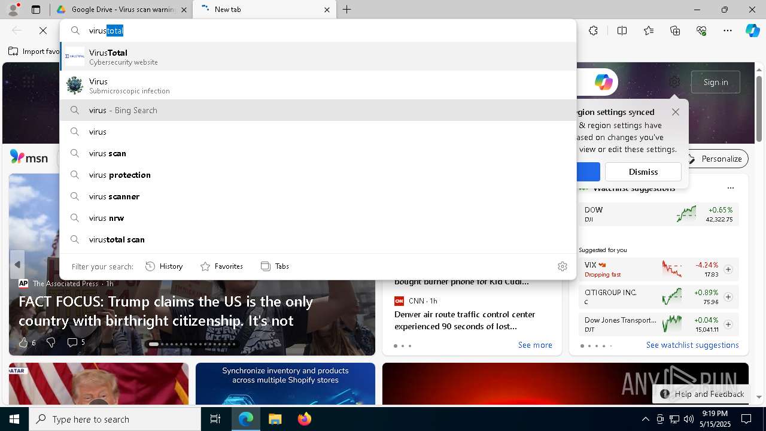Like the FACT FOCUS article
The image size is (766, 431).
pos(27,342)
